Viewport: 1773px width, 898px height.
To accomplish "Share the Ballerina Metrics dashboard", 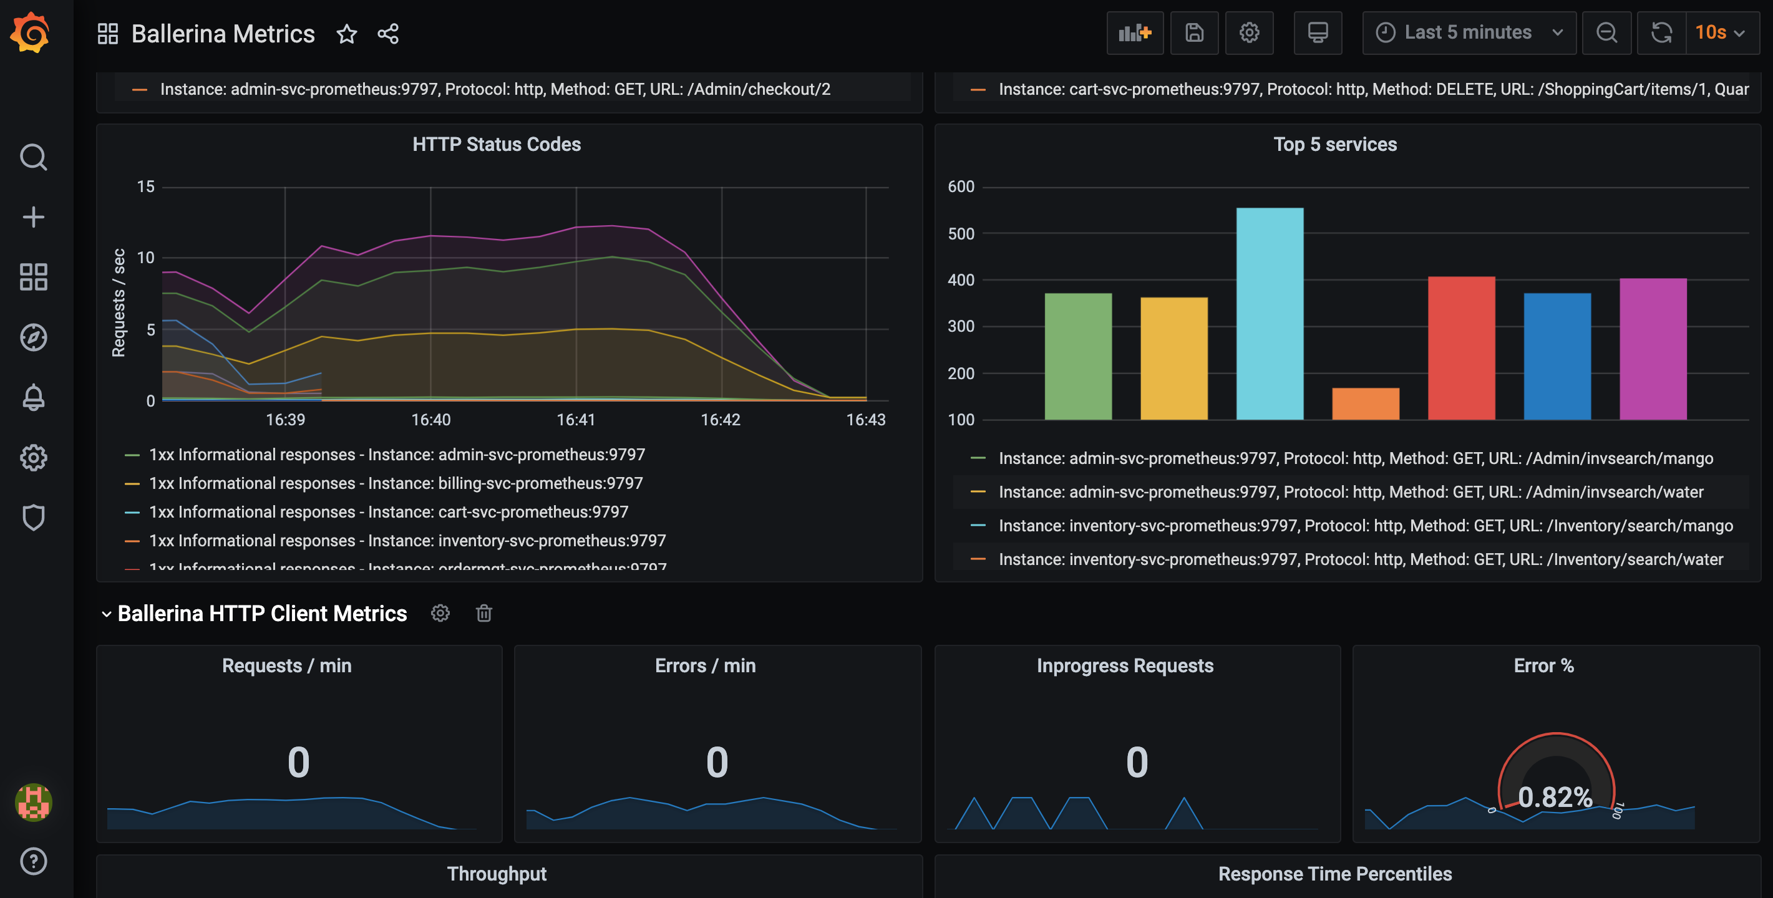I will tap(388, 34).
